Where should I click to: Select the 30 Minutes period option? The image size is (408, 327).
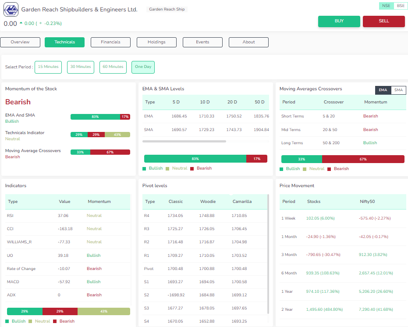(81, 67)
